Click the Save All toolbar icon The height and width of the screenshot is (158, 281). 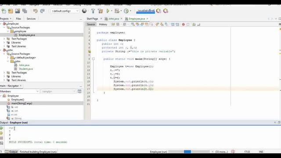25,11
